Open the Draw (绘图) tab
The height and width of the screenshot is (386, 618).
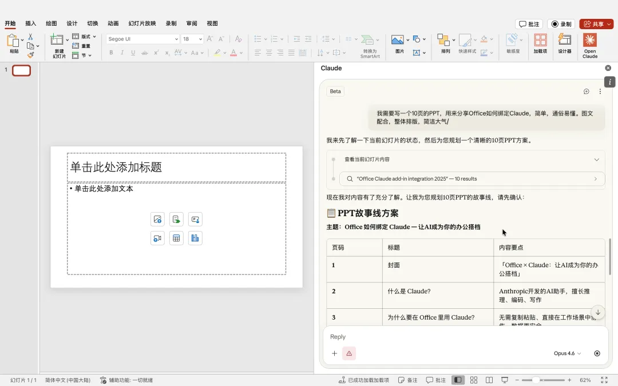pyautogui.click(x=51, y=23)
